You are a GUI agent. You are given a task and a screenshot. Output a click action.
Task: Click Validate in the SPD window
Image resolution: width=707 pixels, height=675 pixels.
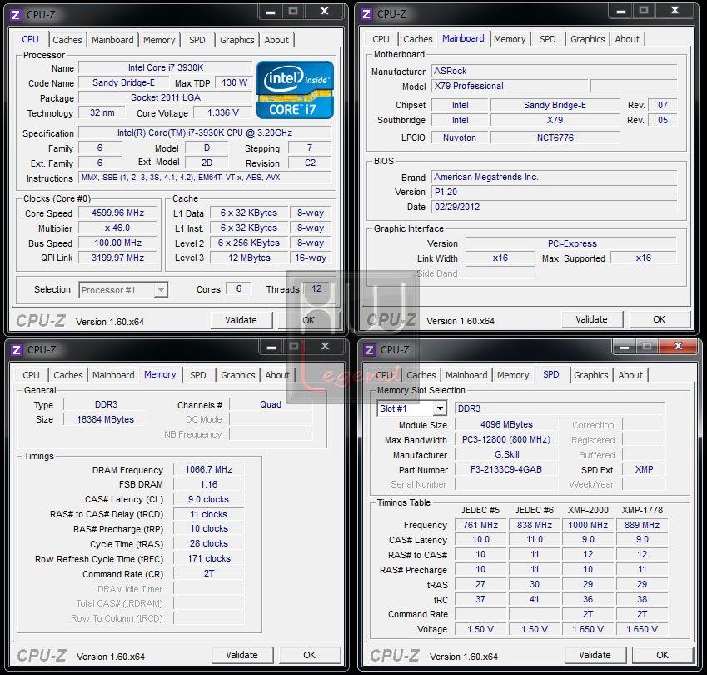tap(595, 655)
